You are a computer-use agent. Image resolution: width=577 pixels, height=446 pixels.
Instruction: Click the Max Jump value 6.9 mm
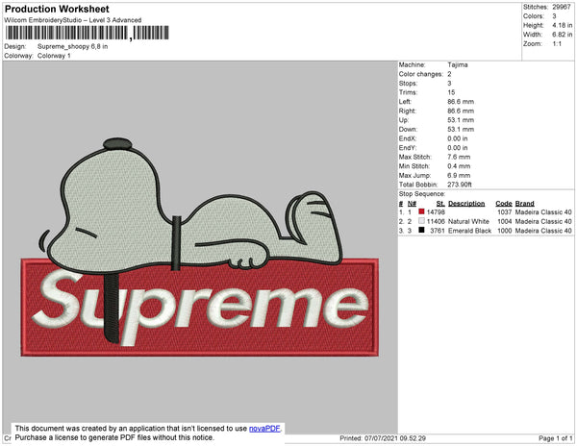(x=459, y=175)
